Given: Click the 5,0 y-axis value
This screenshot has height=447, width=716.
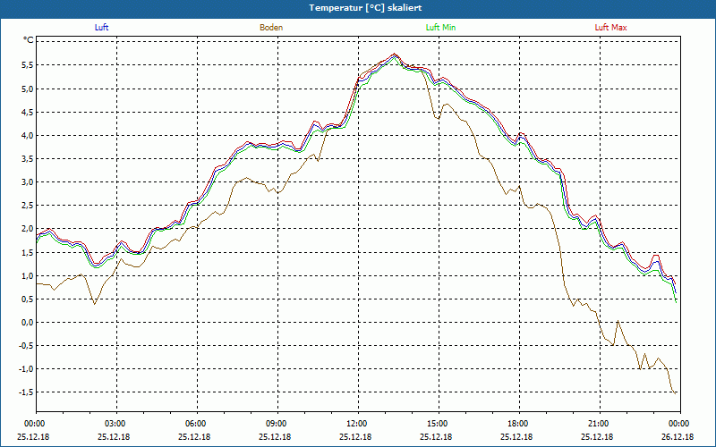Looking at the screenshot, I should [28, 89].
